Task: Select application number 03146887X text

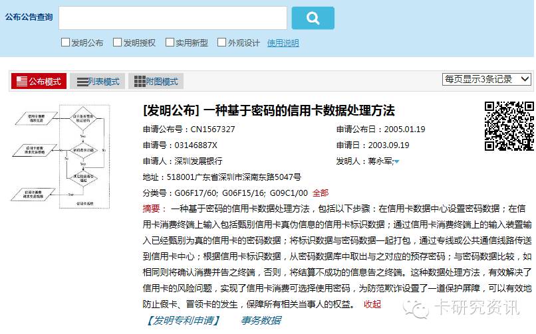Action: click(196, 145)
